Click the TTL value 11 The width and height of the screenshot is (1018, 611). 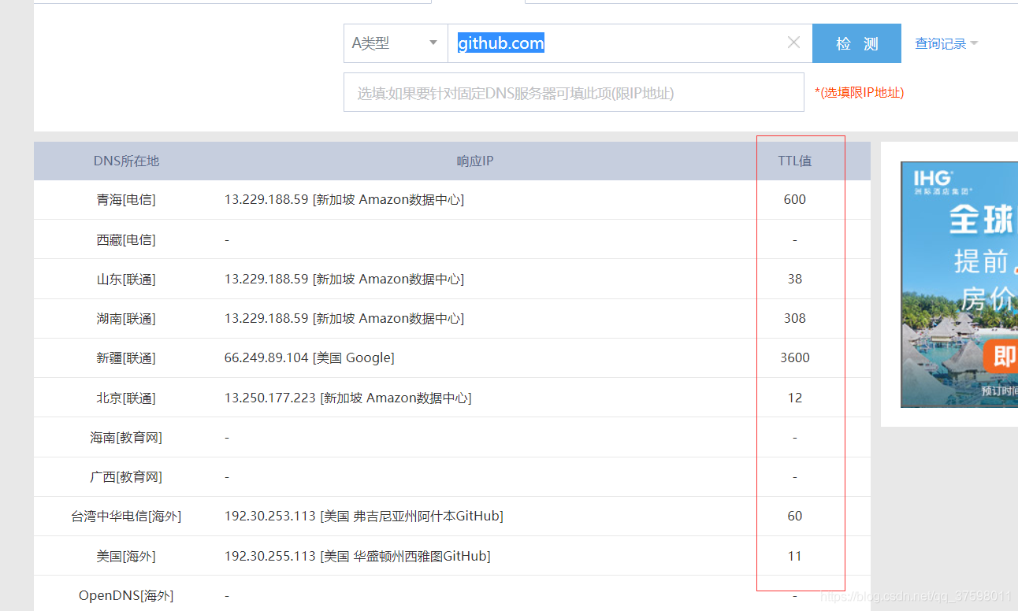click(x=794, y=556)
